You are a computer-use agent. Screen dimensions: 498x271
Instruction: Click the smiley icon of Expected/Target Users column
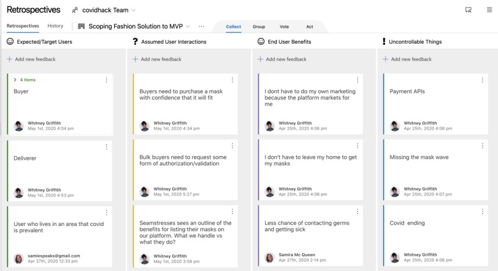click(x=10, y=41)
